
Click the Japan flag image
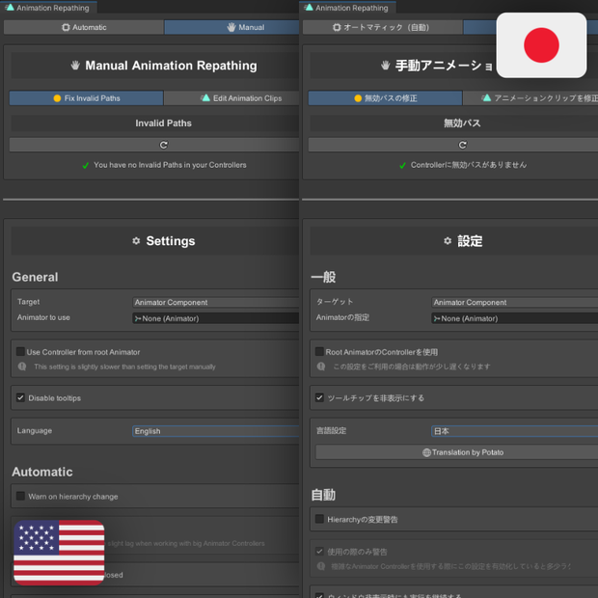click(x=541, y=45)
